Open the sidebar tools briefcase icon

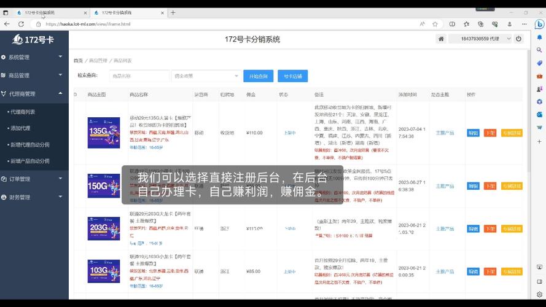tap(539, 76)
